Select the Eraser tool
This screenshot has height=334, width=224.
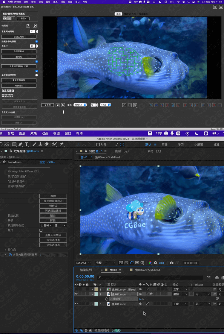tap(47, 145)
